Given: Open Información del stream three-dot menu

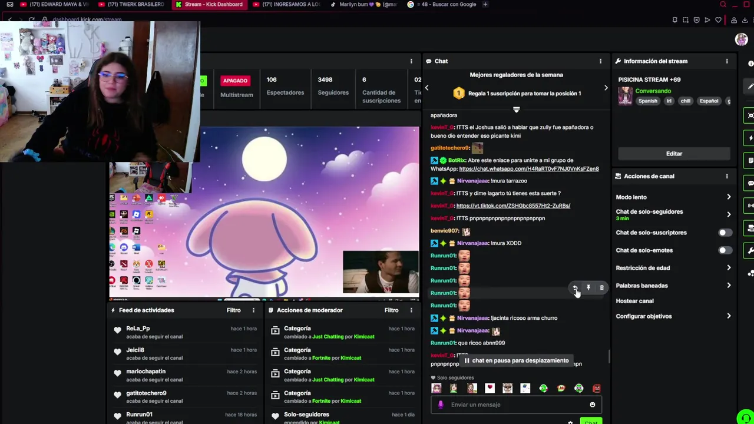Looking at the screenshot, I should coord(727,61).
